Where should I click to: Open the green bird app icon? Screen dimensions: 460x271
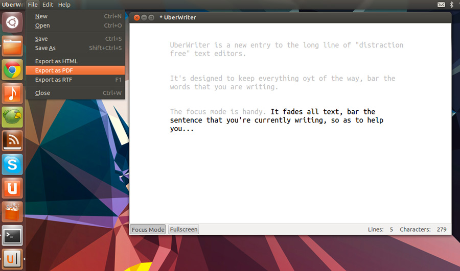(x=12, y=117)
